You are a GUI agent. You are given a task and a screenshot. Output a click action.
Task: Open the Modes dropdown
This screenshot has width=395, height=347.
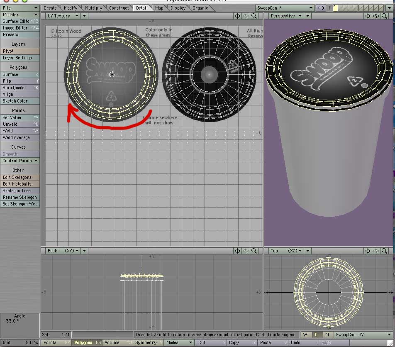pyautogui.click(x=179, y=342)
